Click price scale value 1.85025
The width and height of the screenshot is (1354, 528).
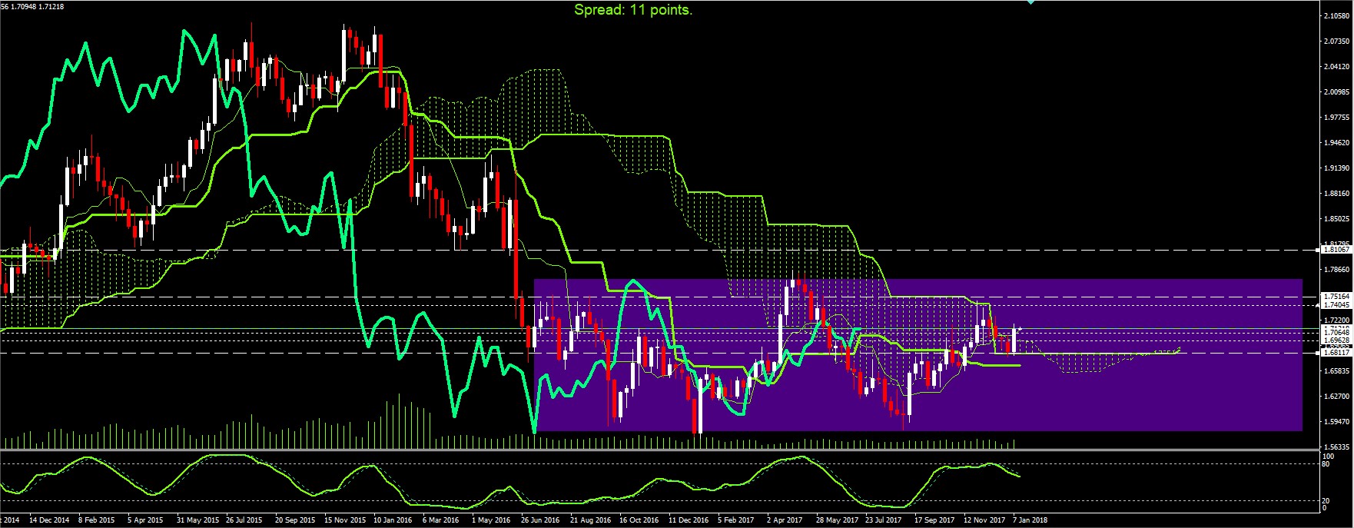1337,219
